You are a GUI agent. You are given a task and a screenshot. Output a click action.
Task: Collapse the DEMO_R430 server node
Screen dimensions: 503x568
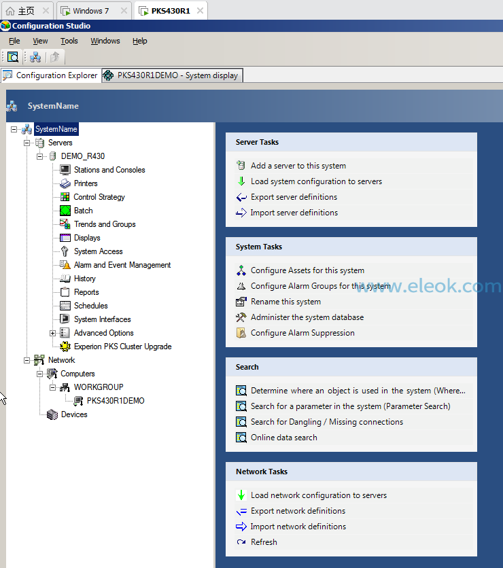(40, 156)
